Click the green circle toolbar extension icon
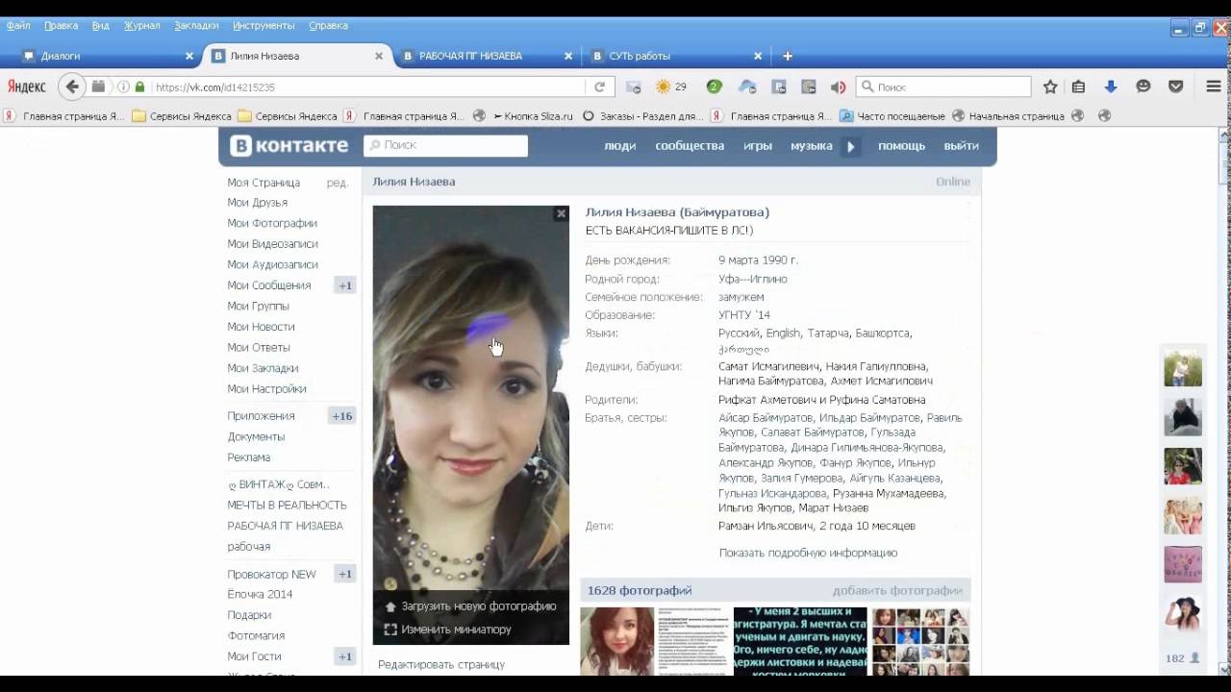Image resolution: width=1231 pixels, height=692 pixels. (714, 86)
